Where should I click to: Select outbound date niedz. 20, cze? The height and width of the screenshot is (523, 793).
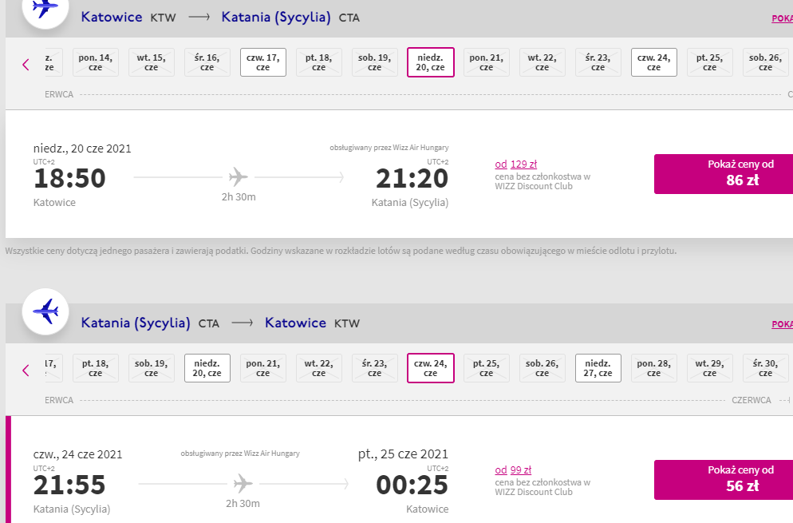tap(430, 62)
